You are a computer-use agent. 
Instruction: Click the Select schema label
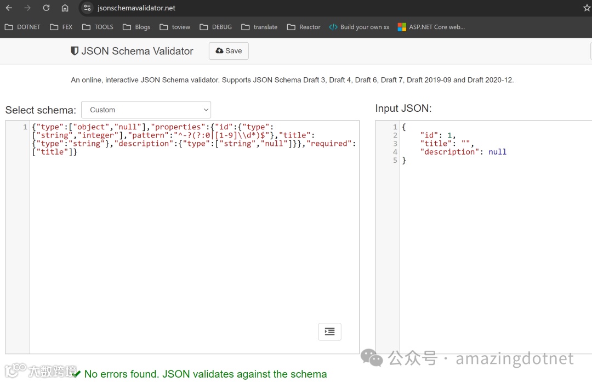pyautogui.click(x=41, y=110)
